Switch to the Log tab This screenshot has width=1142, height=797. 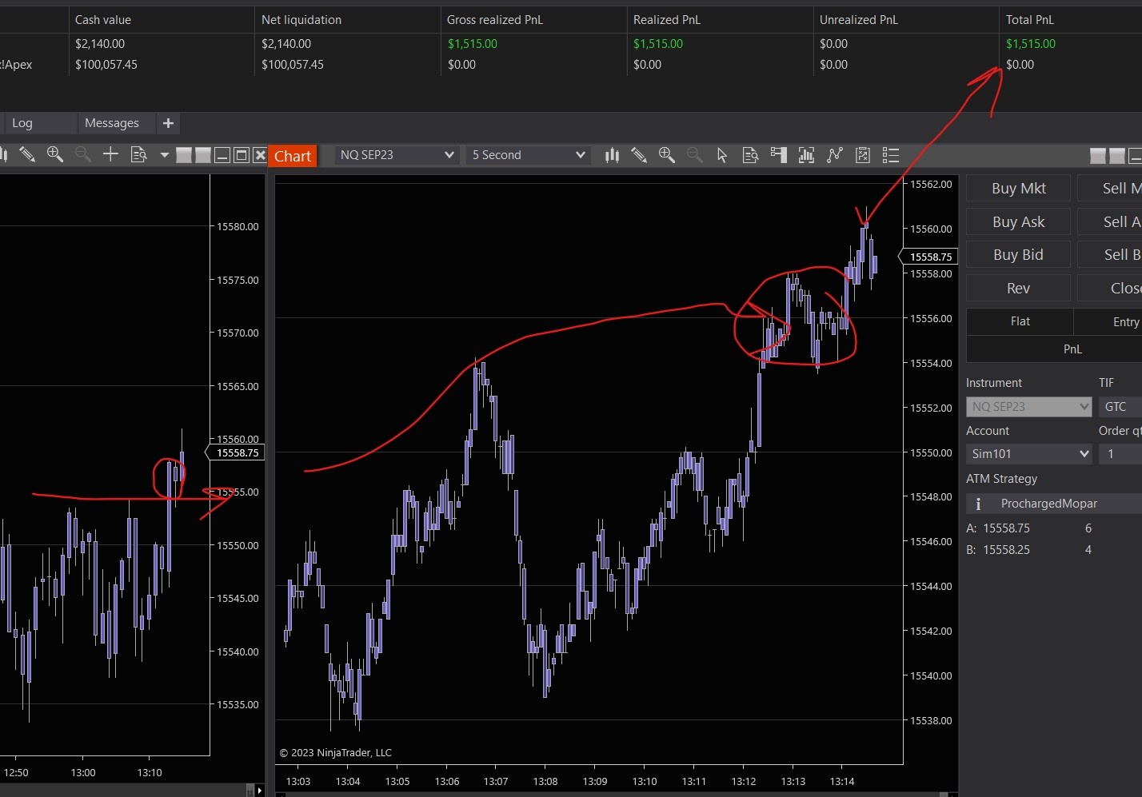click(22, 123)
